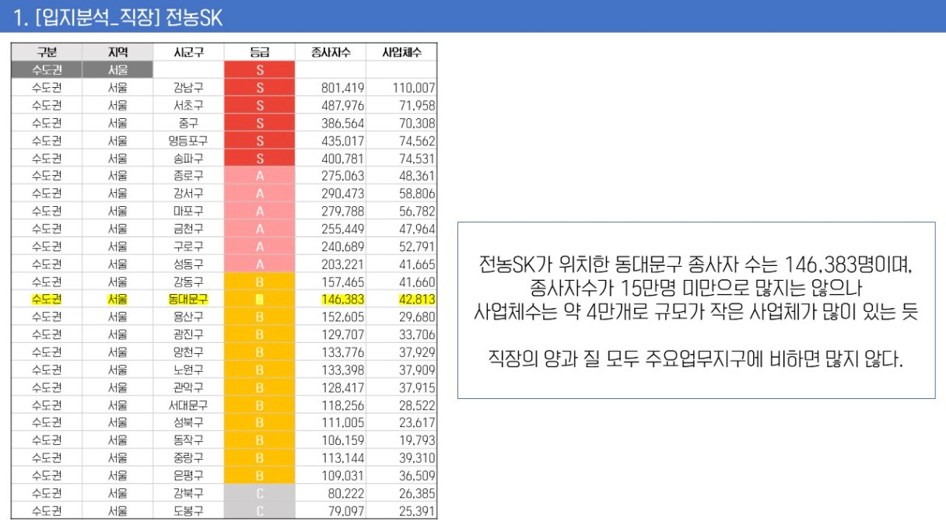This screenshot has height=532, width=946.
Task: Click the business count '74,531'
Action: tap(417, 158)
